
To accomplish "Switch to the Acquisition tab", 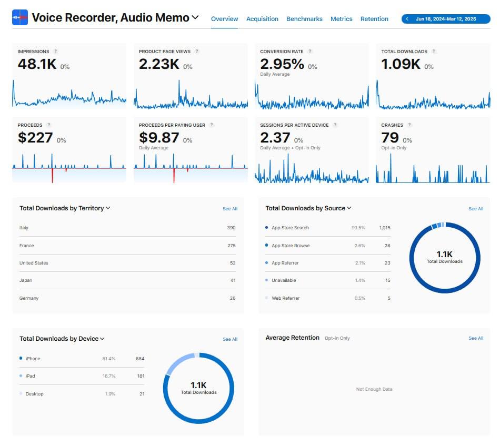I will coord(262,19).
